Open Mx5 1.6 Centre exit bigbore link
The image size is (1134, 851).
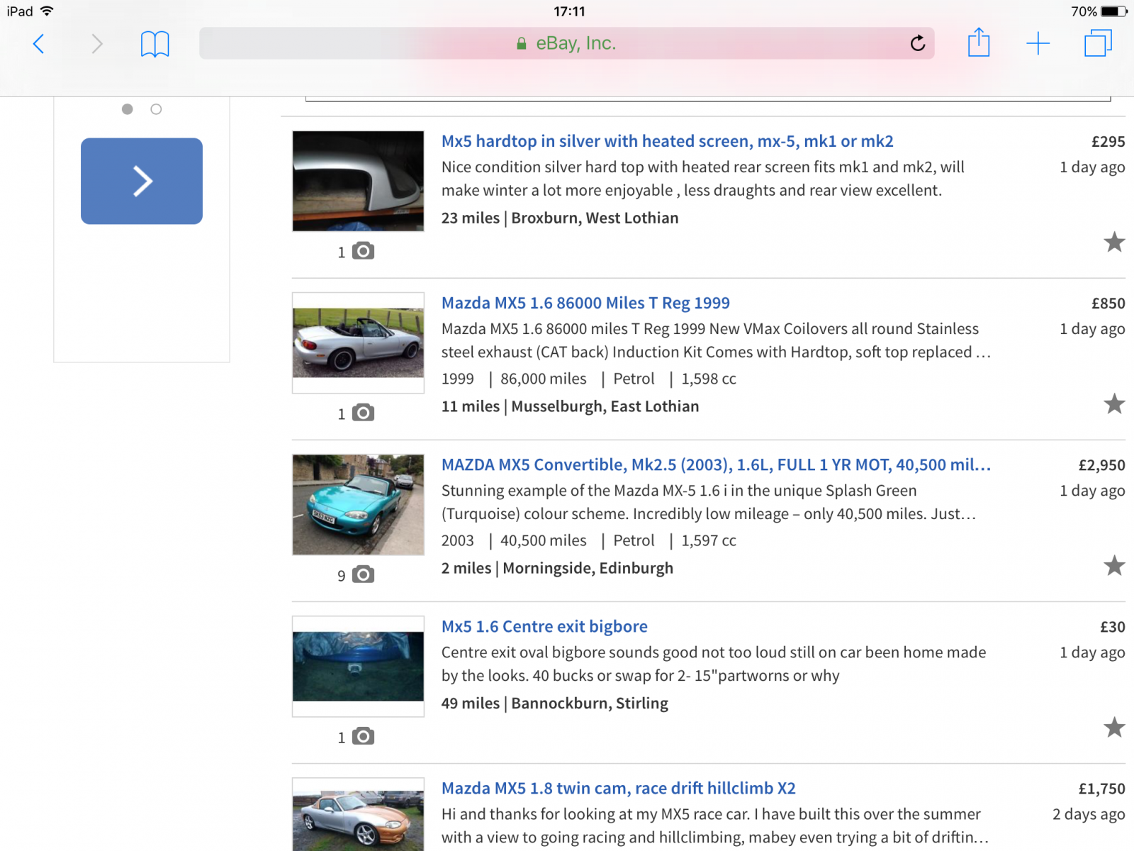[544, 626]
